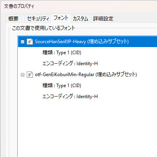
Task: Select 種類: Type 1 (CID) under otf-GenEiKoburiMin-Regular
Action: 62,86
